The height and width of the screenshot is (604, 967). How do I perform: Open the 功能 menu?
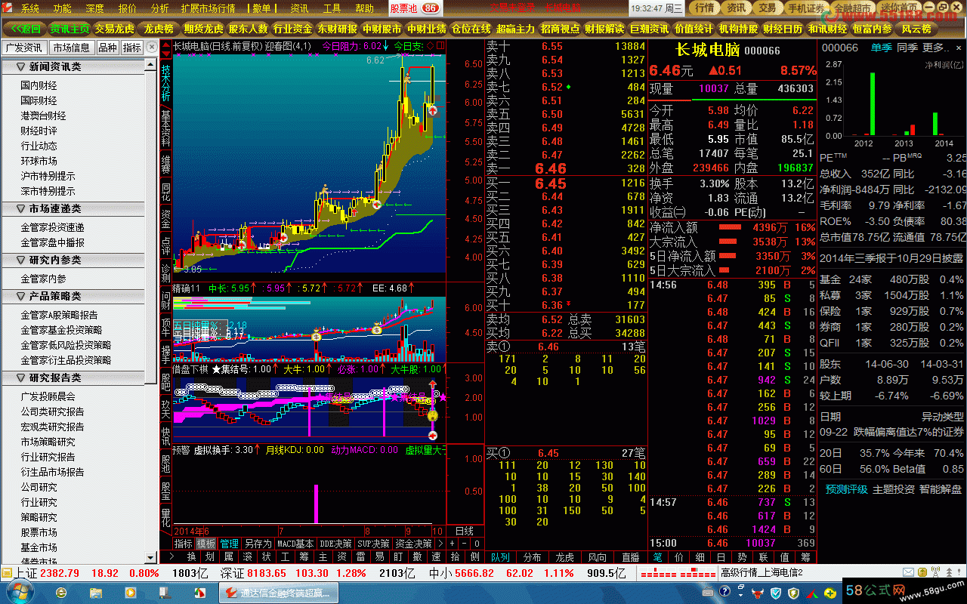point(63,8)
